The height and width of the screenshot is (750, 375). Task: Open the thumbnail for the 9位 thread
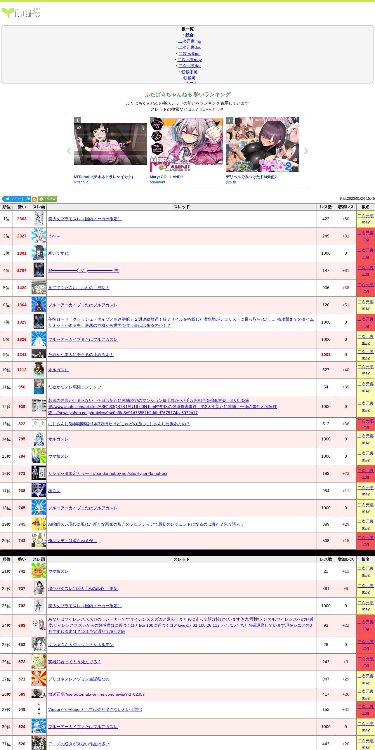(39, 355)
